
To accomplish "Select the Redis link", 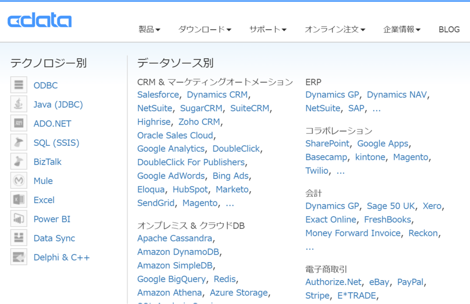I will coord(225,279).
